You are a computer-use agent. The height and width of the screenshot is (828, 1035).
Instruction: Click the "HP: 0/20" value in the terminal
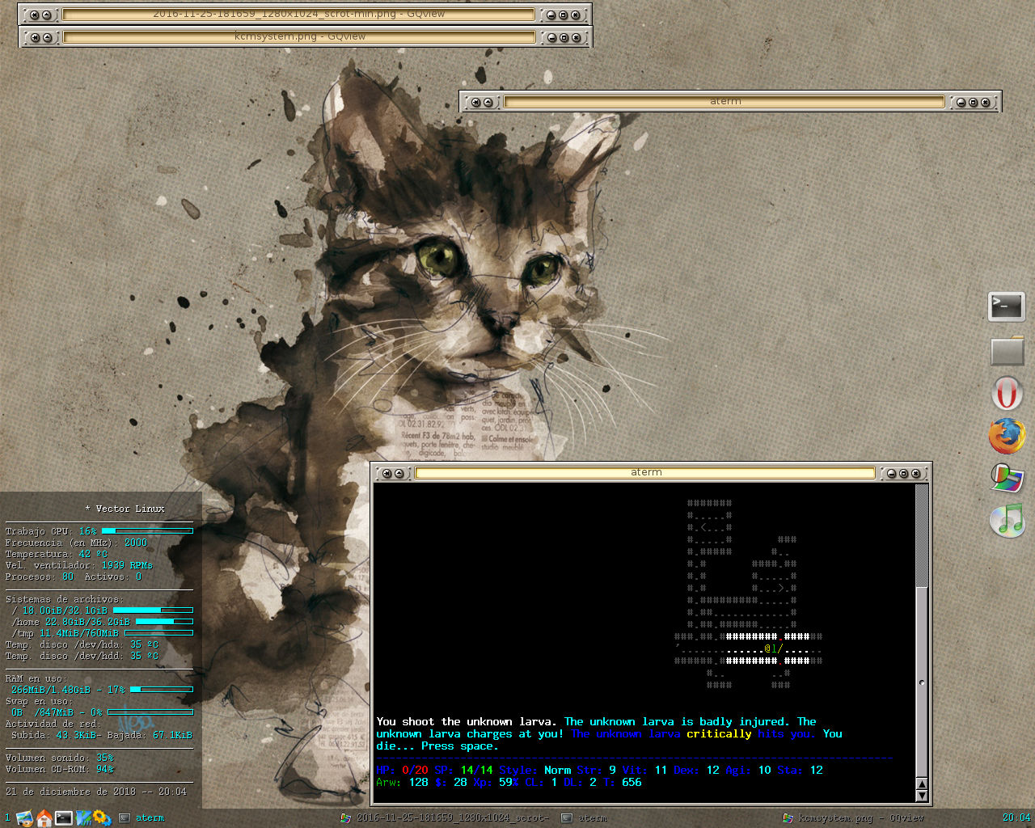(x=402, y=771)
